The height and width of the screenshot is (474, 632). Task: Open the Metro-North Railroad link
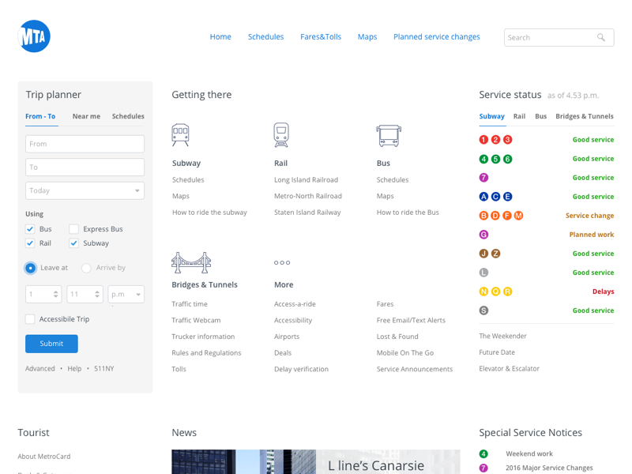click(x=308, y=196)
